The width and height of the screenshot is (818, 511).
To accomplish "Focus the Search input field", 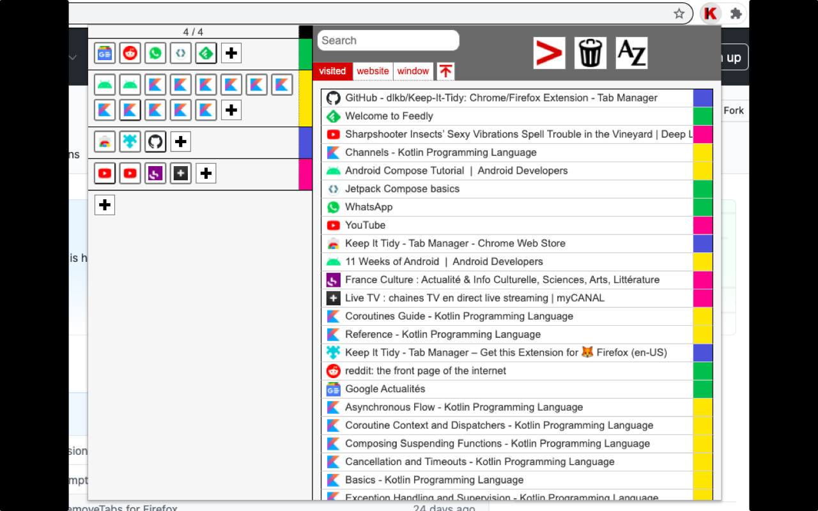I will tap(389, 40).
